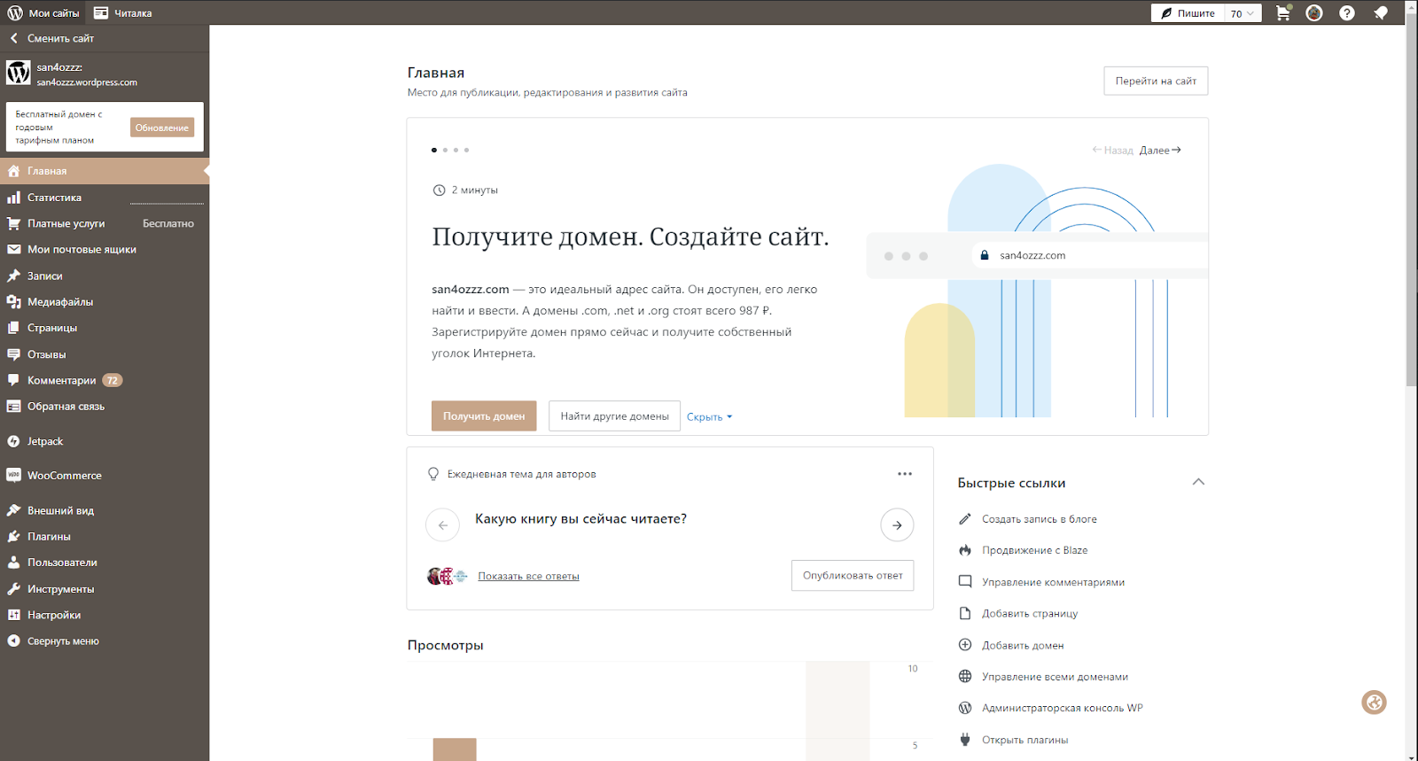Click the Найти другие домены button
1418x761 pixels.
point(614,416)
